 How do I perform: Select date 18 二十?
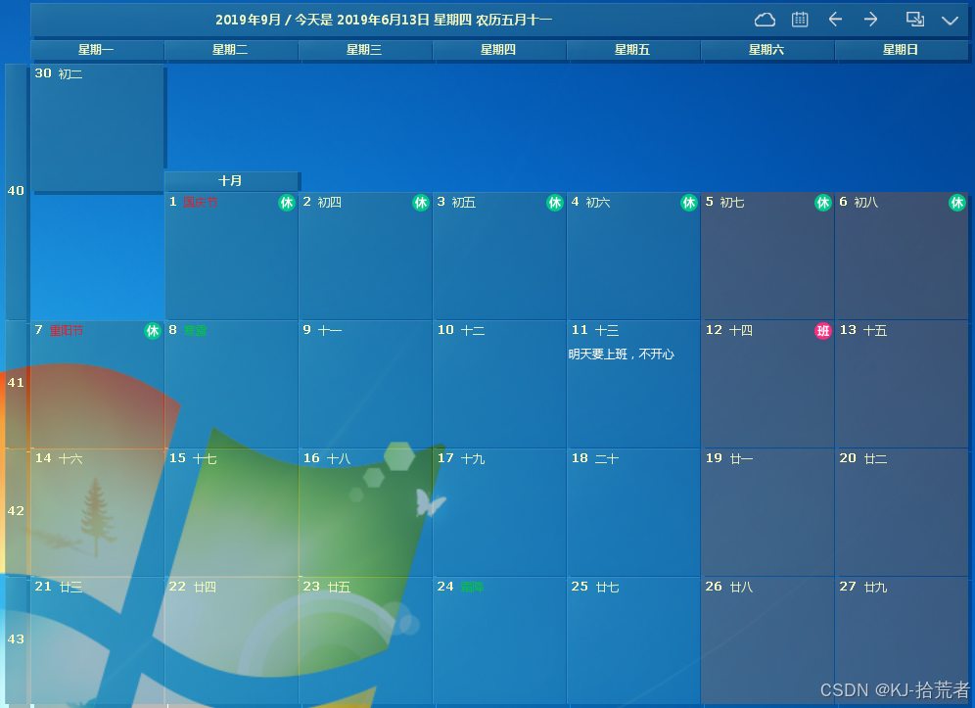coord(633,512)
